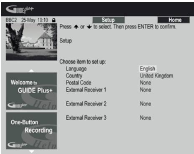Screen dimensions: 194x154
Task: Select the highlighted English value
Action: click(148, 69)
